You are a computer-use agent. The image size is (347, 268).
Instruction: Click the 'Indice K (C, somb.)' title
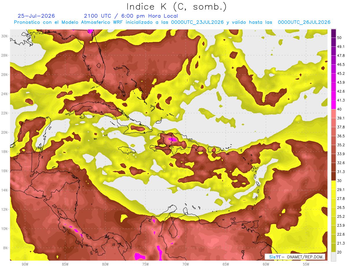[x=176, y=7]
